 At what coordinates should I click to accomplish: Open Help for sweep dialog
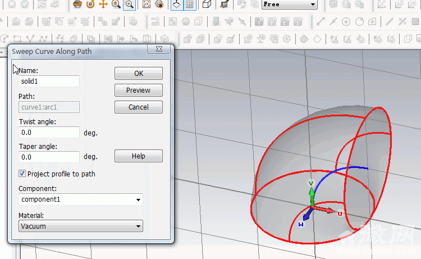(x=139, y=156)
